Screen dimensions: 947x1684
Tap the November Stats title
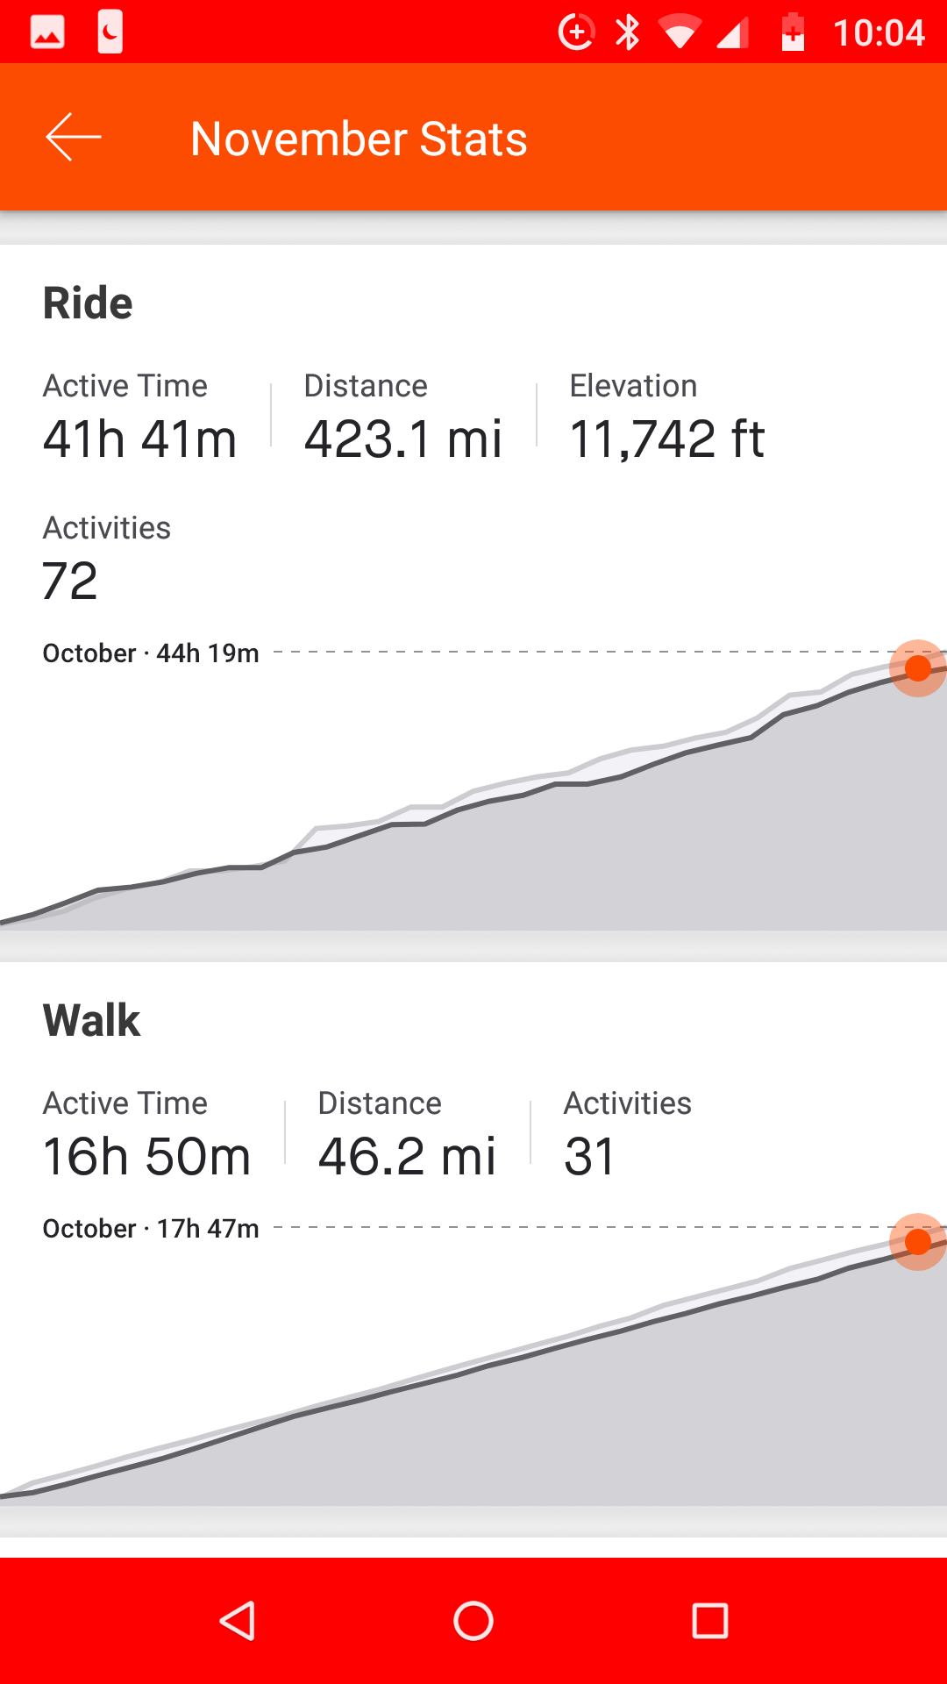coord(359,139)
